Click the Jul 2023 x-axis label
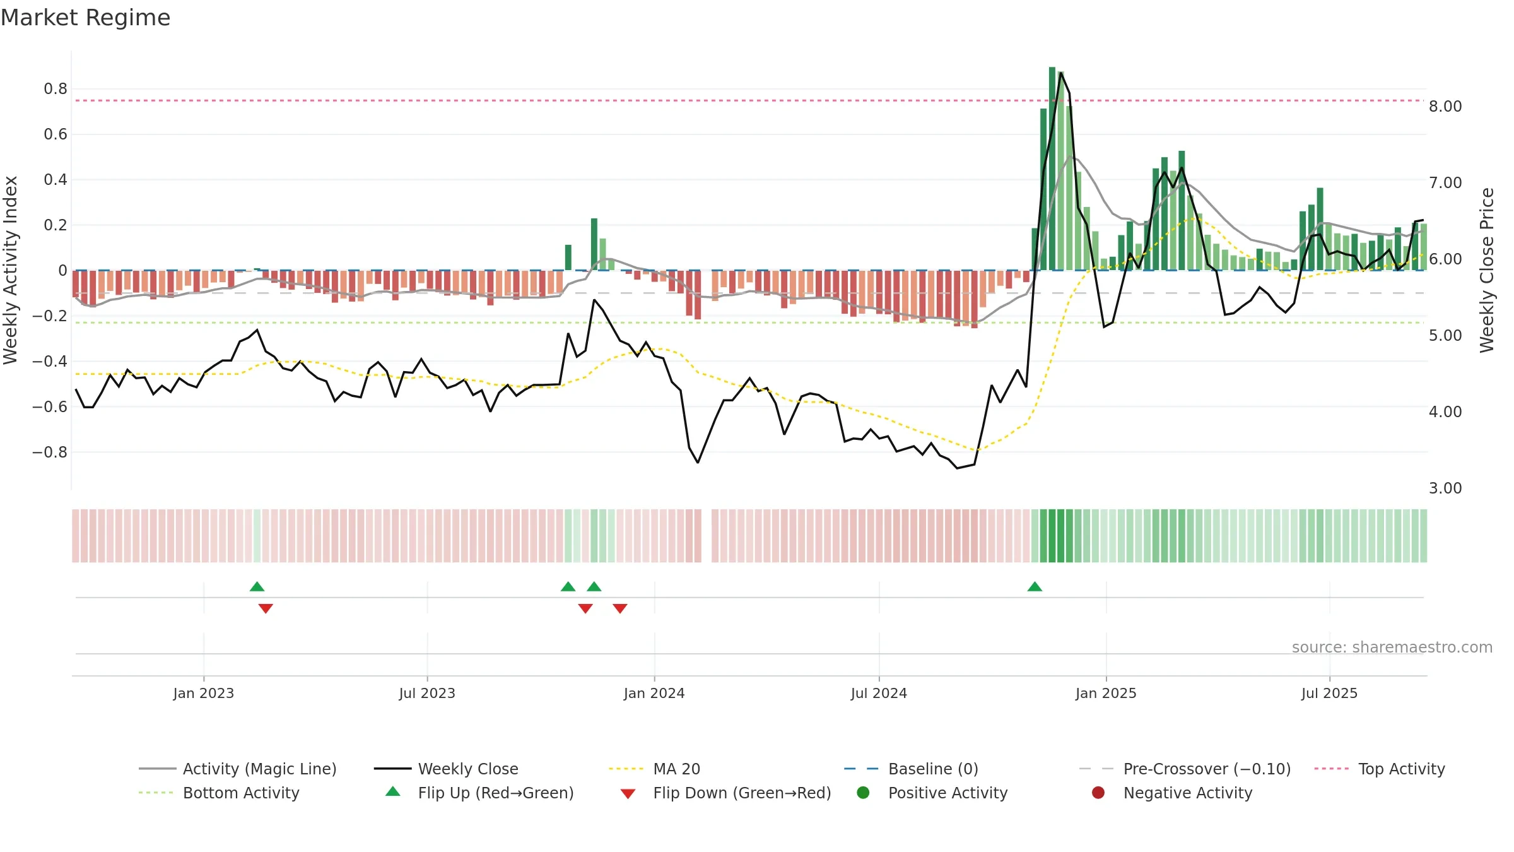The width and height of the screenshot is (1514, 852). [x=427, y=693]
